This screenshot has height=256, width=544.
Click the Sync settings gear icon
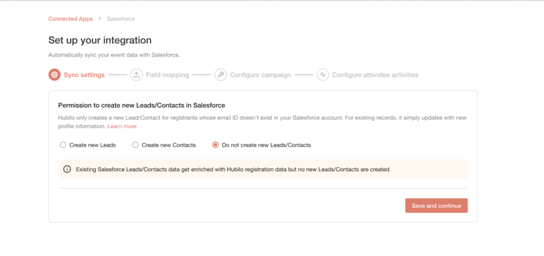[54, 75]
